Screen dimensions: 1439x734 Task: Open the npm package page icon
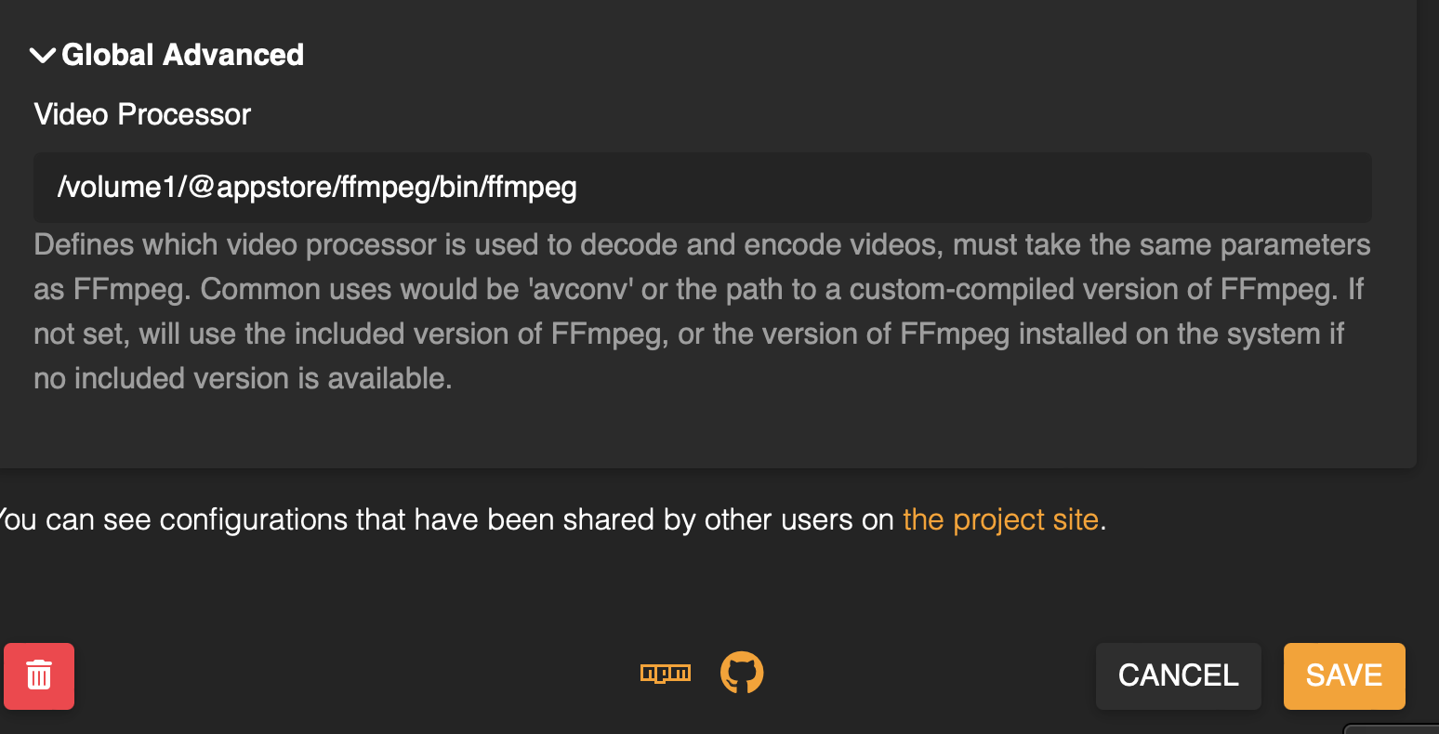tap(666, 674)
